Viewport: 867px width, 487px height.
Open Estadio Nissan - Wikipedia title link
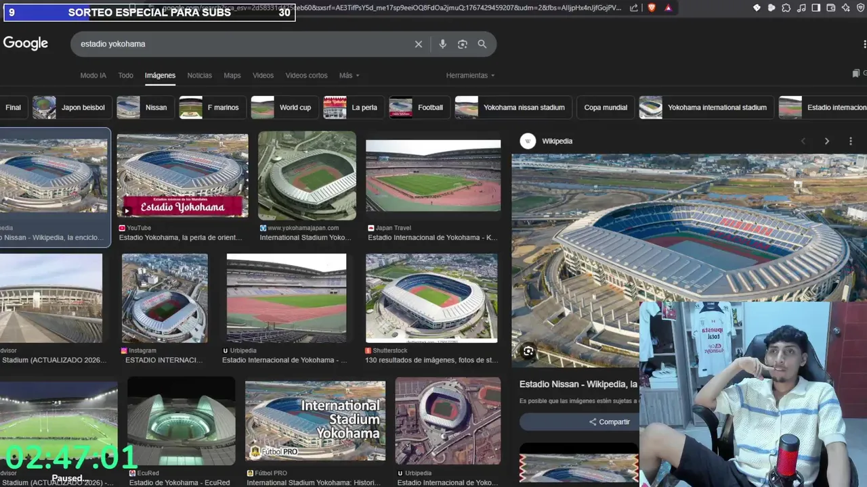click(x=578, y=384)
